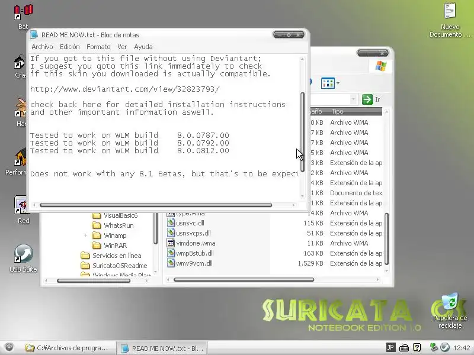Click the Notepad vertical scrollbar thumb

pyautogui.click(x=302, y=132)
